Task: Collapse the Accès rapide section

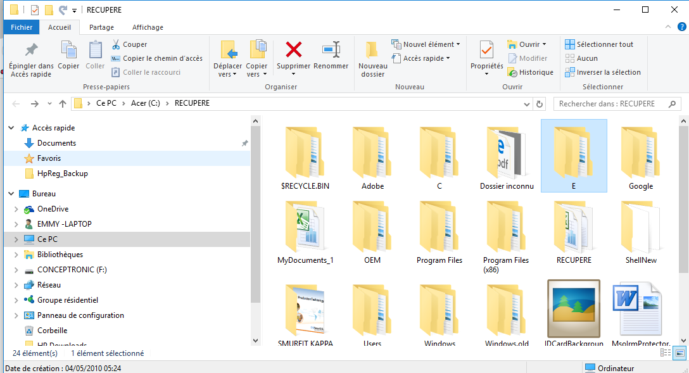Action: point(11,128)
